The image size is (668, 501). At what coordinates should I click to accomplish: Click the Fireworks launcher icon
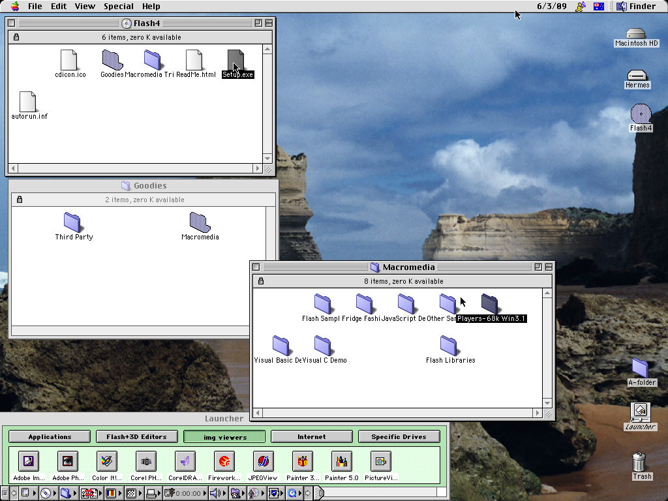[224, 462]
